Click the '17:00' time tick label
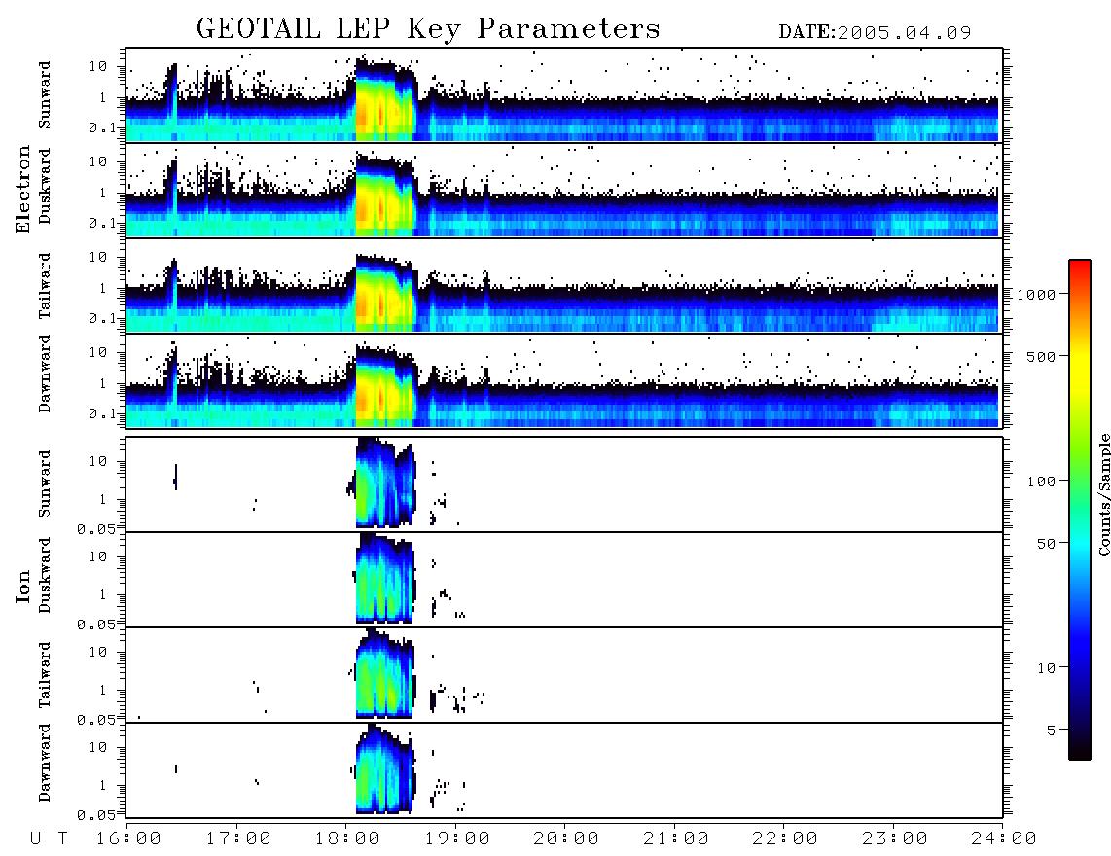 (238, 839)
